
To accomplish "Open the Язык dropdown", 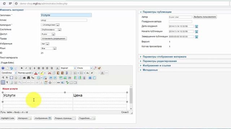I will pyautogui.click(x=48, y=48).
